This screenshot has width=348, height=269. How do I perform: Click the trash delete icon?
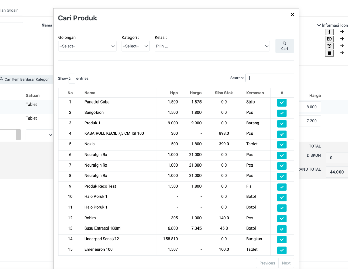329,53
